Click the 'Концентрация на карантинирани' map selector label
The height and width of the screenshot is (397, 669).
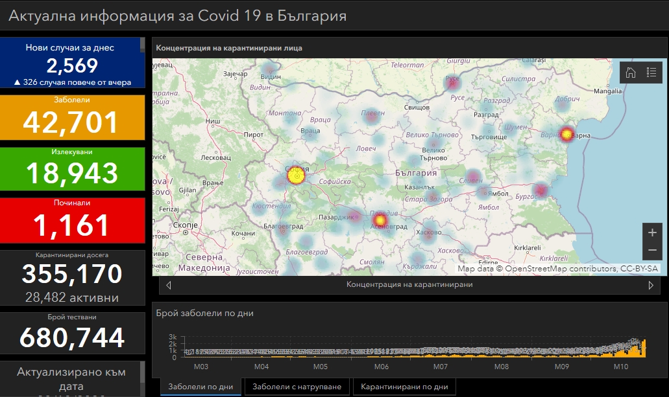point(409,285)
